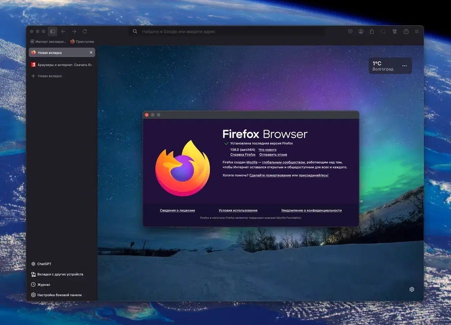Screen dimensions: 451x325
Task: Click Установлена последняя версия Firefox status
Action: coord(261,144)
